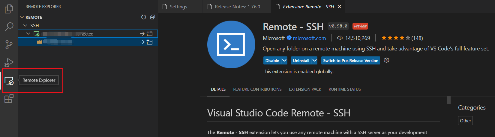
Task: Connect in new window for connected host
Action: pos(150,34)
